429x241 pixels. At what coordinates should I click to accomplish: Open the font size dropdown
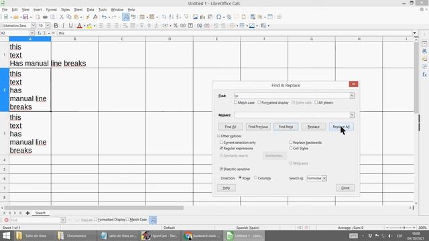pyautogui.click(x=48, y=25)
